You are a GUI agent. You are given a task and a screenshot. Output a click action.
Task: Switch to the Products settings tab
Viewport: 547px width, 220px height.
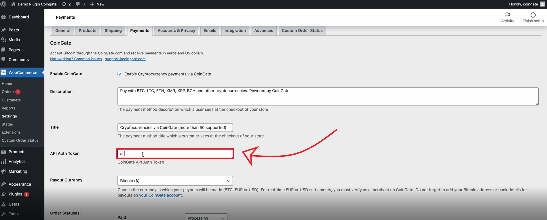[88, 30]
